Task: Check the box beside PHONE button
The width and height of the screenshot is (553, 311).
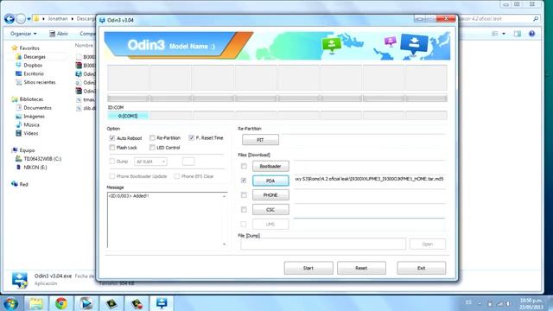Action: (244, 195)
